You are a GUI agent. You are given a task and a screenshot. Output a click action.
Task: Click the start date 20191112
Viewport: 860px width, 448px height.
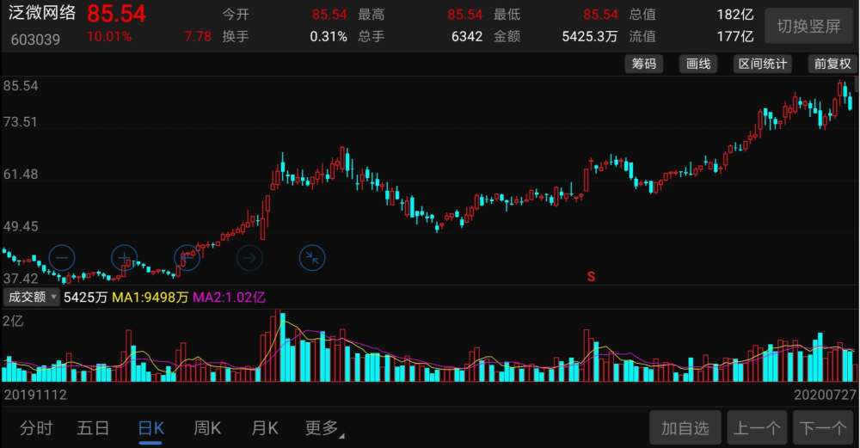[35, 395]
